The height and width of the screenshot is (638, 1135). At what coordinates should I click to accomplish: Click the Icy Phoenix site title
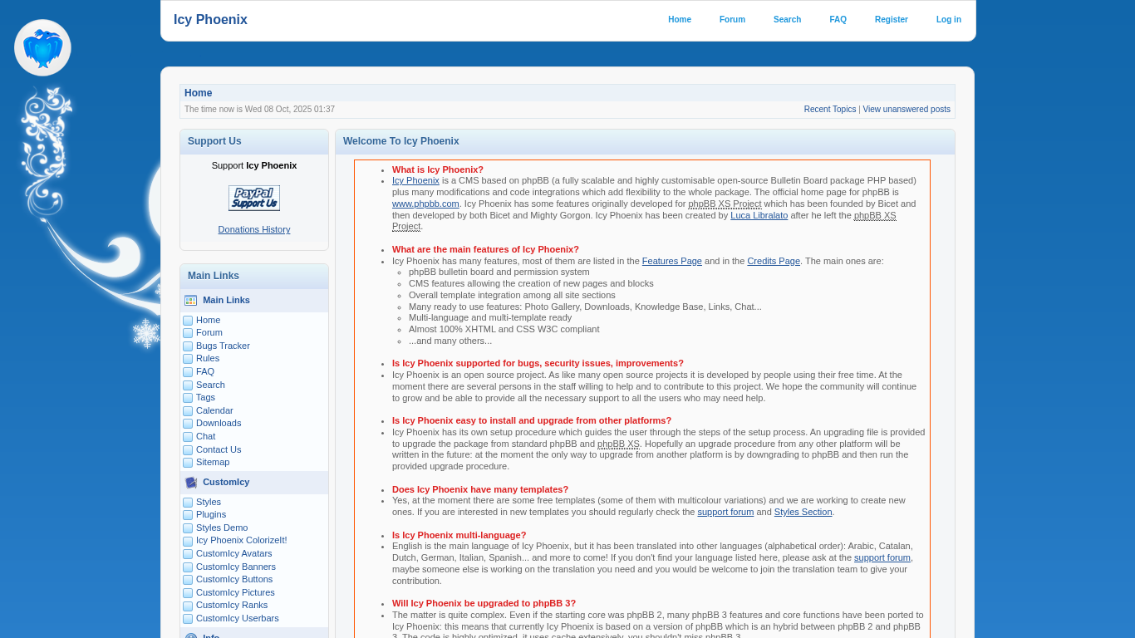(x=210, y=20)
